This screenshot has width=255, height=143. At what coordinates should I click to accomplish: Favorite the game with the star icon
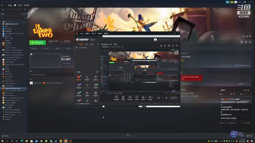pyautogui.click(x=250, y=42)
